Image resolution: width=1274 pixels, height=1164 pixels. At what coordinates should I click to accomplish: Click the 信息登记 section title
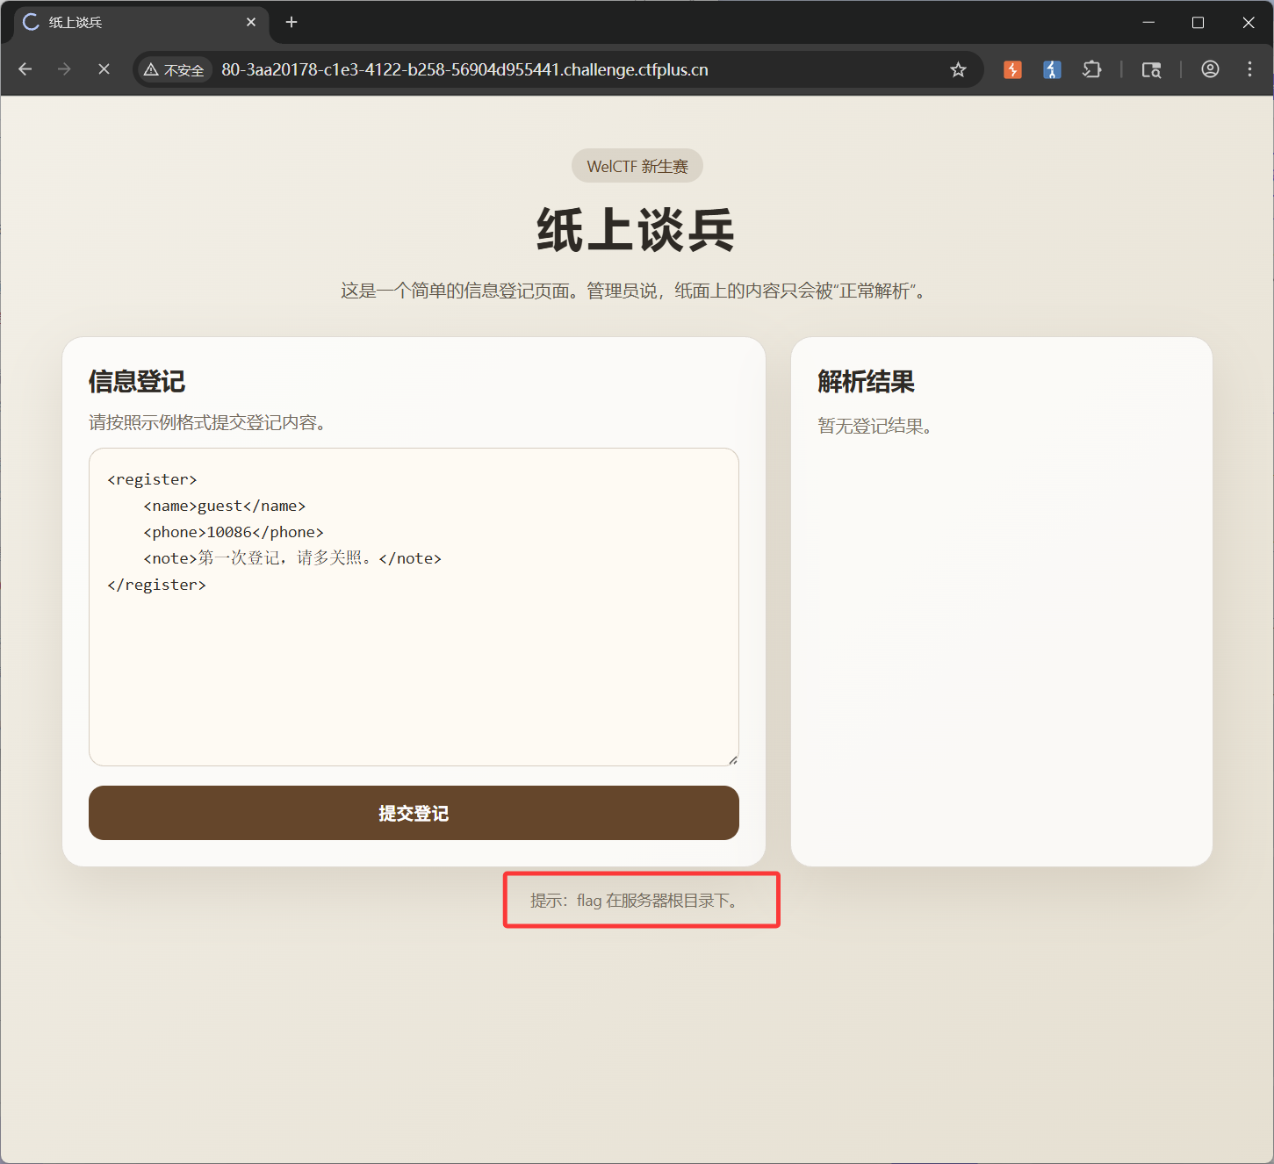[137, 382]
